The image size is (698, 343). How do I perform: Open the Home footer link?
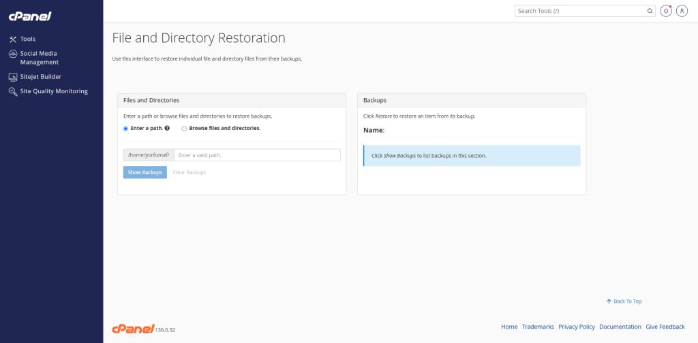pyautogui.click(x=509, y=327)
